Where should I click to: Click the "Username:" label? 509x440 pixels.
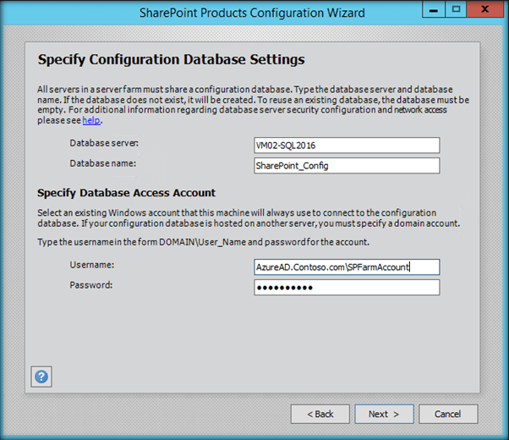[92, 265]
